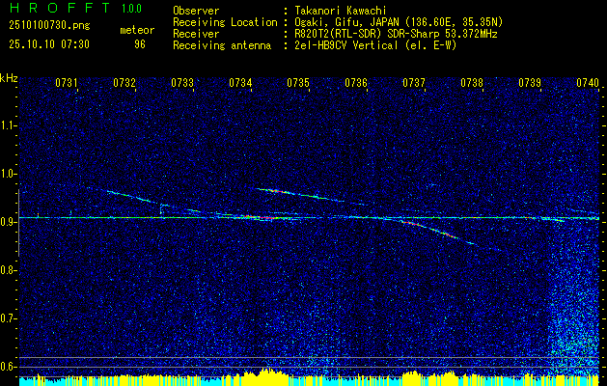Click the 1.1 kHz axis label
This screenshot has height=386, width=607.
8,125
